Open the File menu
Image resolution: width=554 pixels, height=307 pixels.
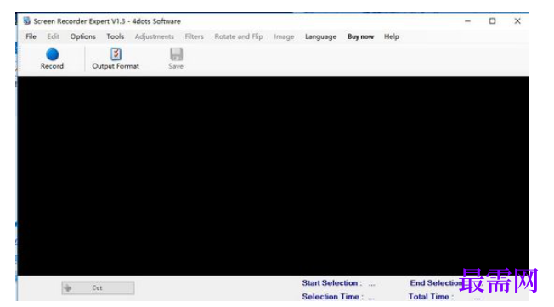[31, 36]
